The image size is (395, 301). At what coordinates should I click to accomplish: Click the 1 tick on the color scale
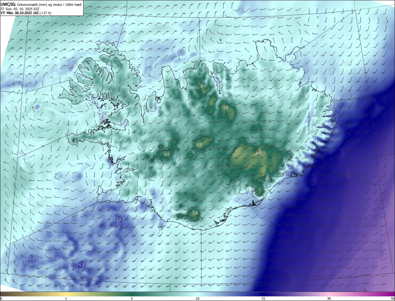(66, 299)
